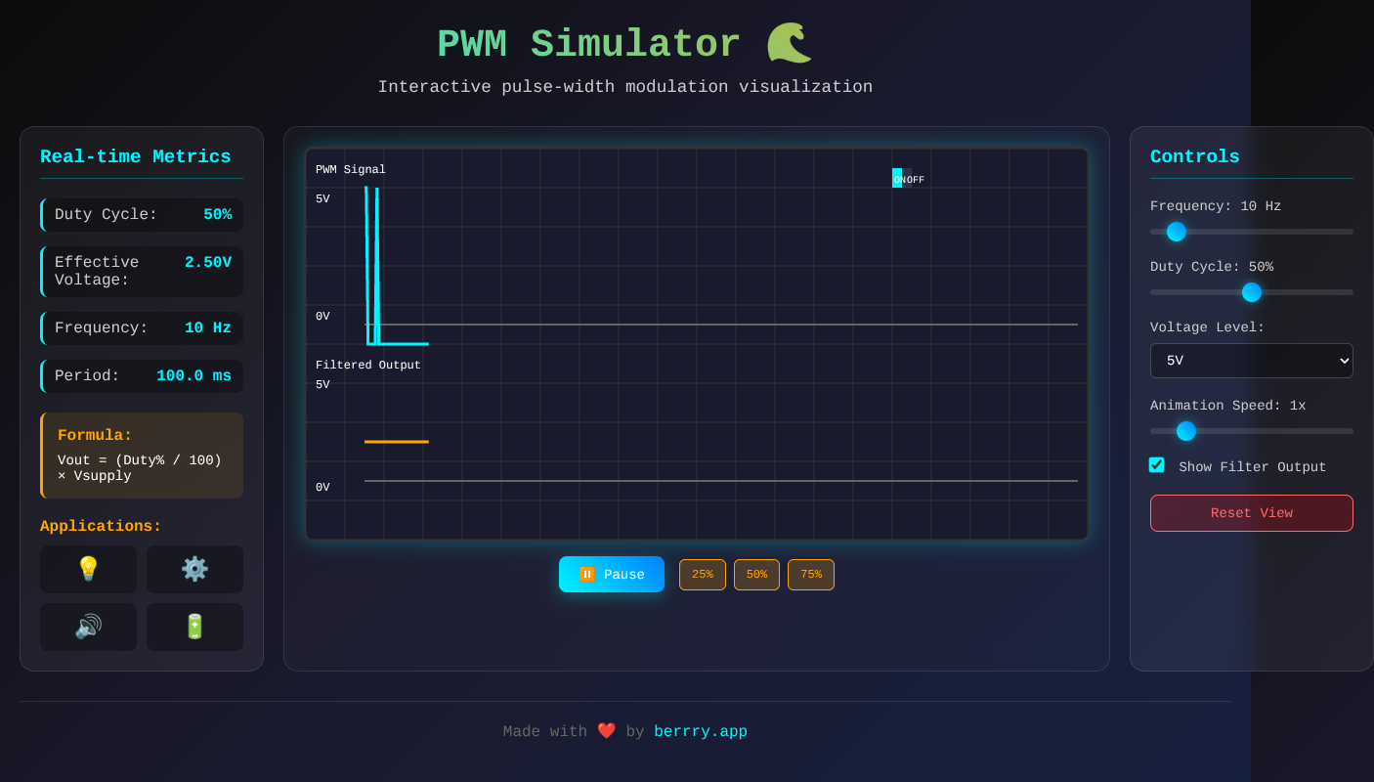Switch to the 25% duty cycle preset
The image size is (1374, 782).
click(703, 575)
